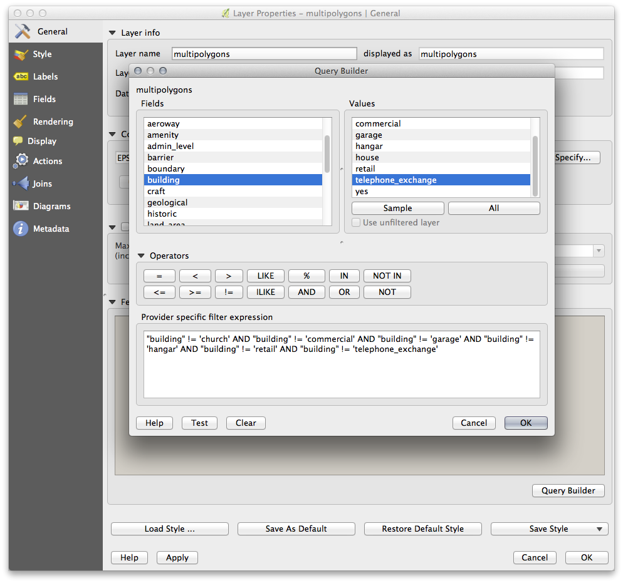623x583 pixels.
Task: Click the General wrench icon in sidebar
Action: pos(23,31)
